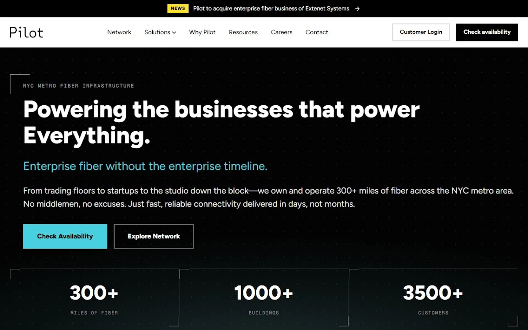Click the cyan Check Availability button
528x330 pixels.
click(x=65, y=236)
